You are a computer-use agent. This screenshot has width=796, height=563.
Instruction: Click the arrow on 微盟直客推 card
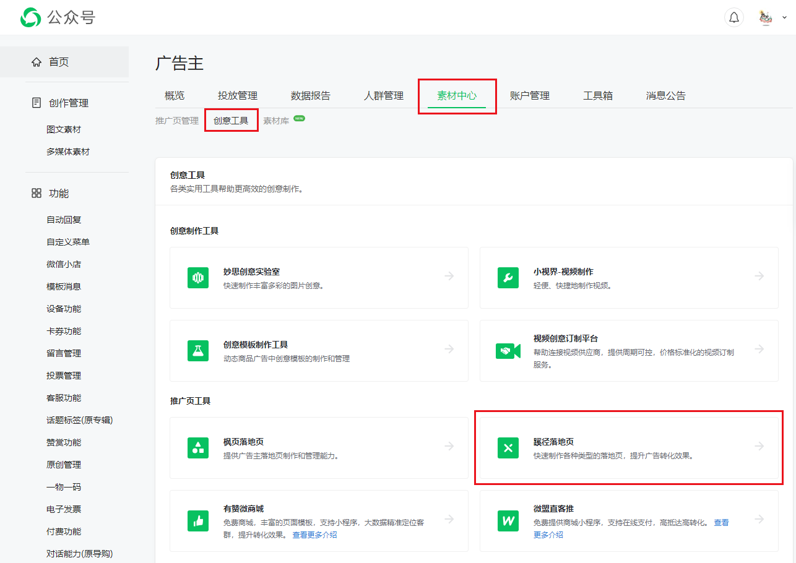pos(759,519)
